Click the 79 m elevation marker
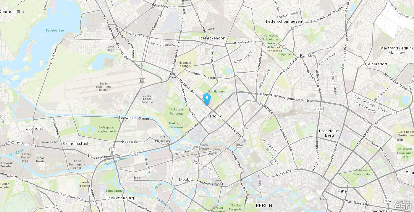This screenshot has width=414, height=212. click(269, 118)
